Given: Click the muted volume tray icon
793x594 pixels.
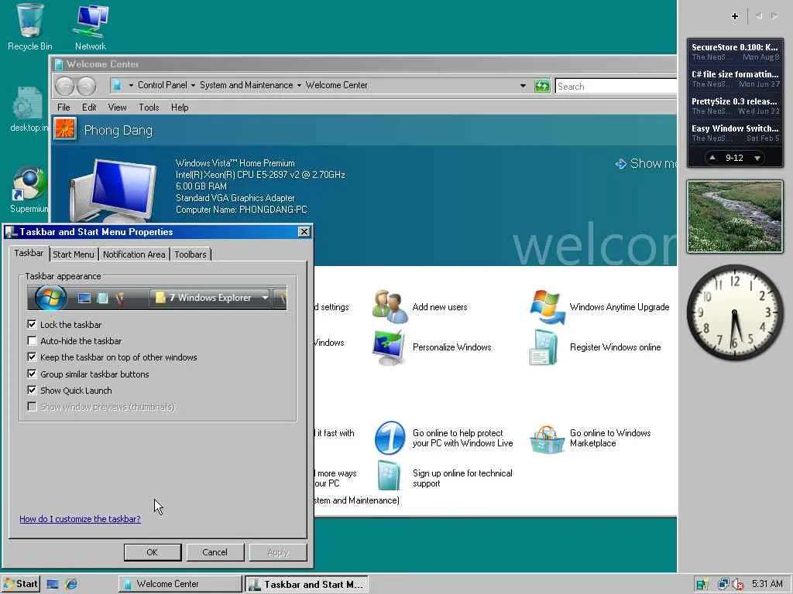Looking at the screenshot, I should [x=737, y=585].
